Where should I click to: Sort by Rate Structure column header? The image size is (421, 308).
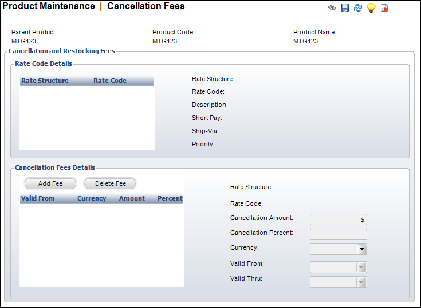pos(45,81)
